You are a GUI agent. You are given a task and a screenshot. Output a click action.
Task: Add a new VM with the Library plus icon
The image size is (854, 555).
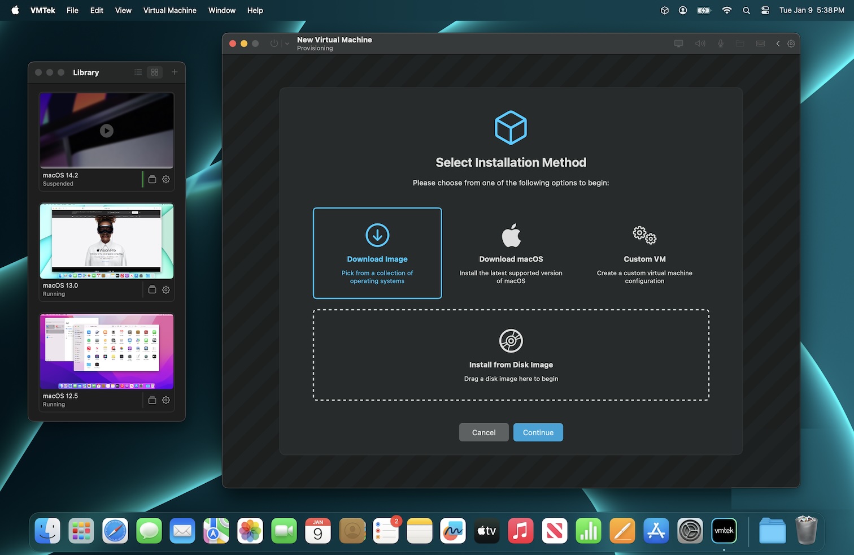[175, 72]
